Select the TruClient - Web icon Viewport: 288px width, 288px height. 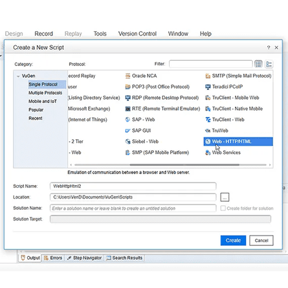[x=208, y=120]
